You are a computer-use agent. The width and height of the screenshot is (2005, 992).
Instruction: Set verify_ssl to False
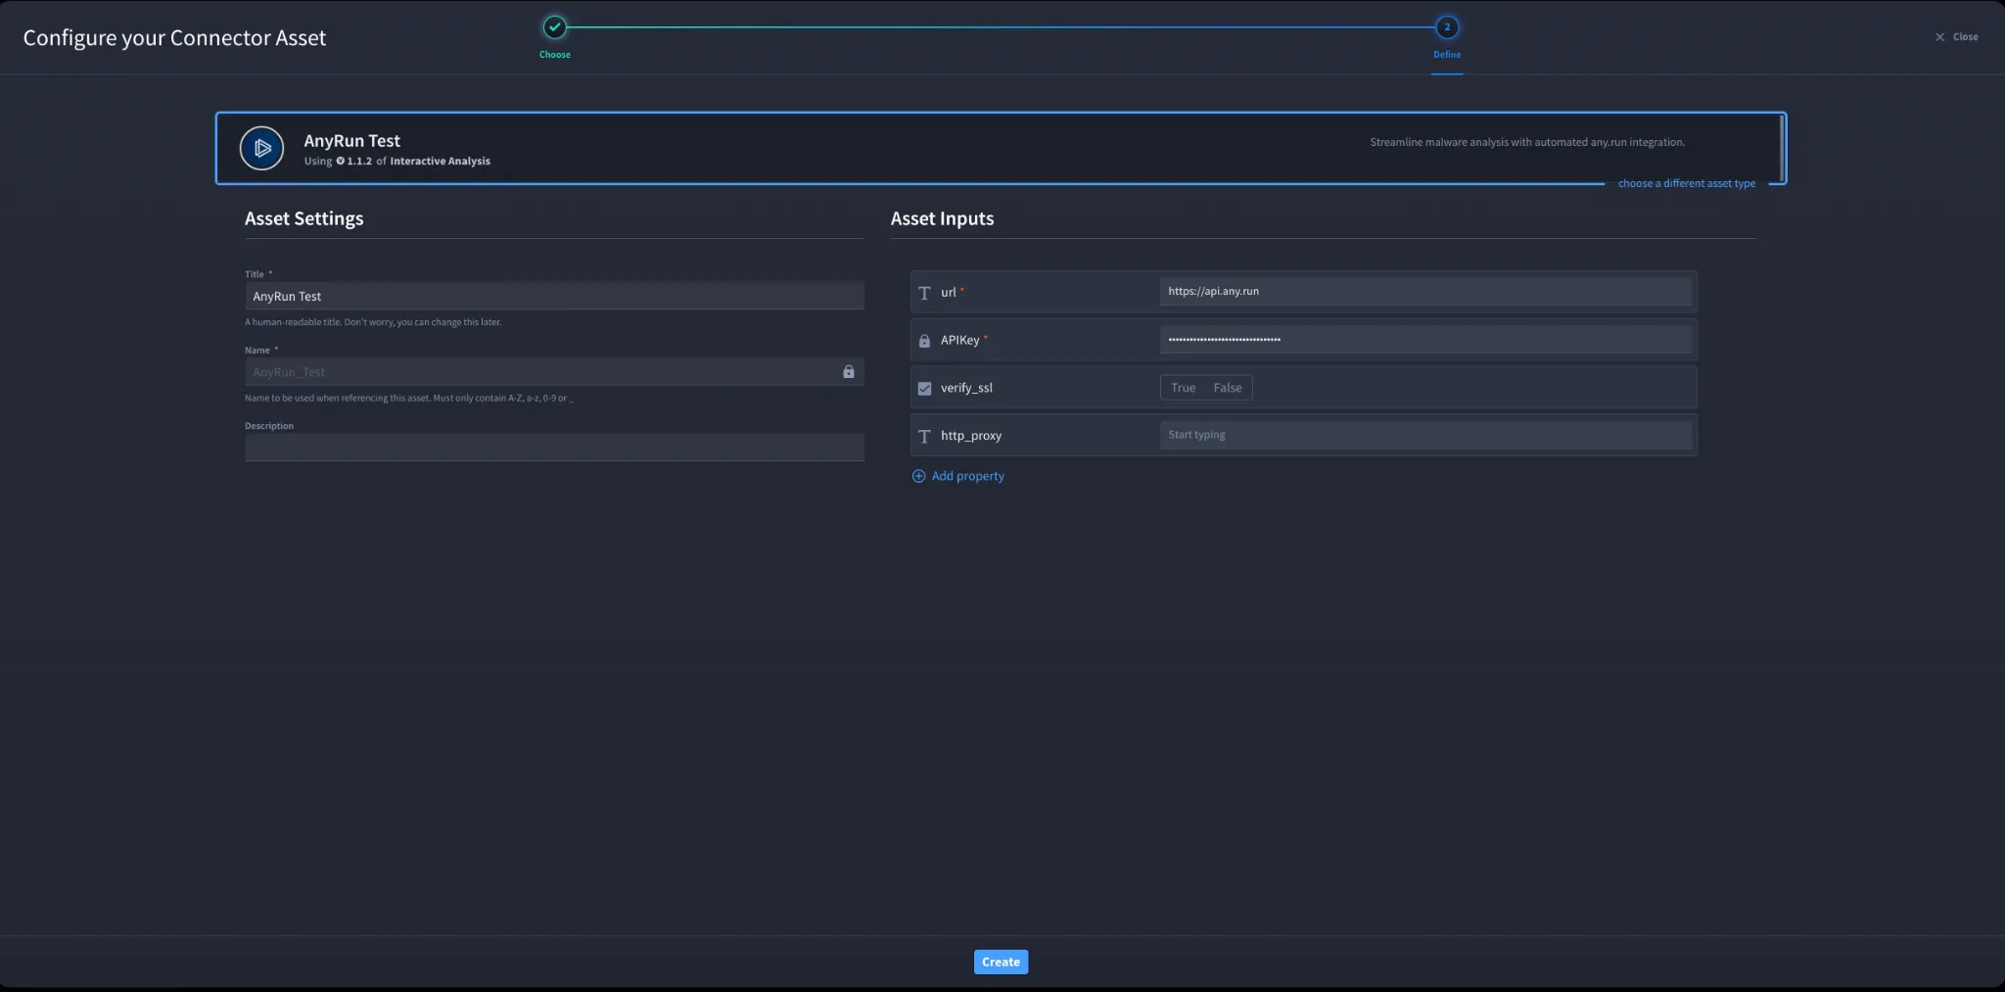pyautogui.click(x=1228, y=388)
